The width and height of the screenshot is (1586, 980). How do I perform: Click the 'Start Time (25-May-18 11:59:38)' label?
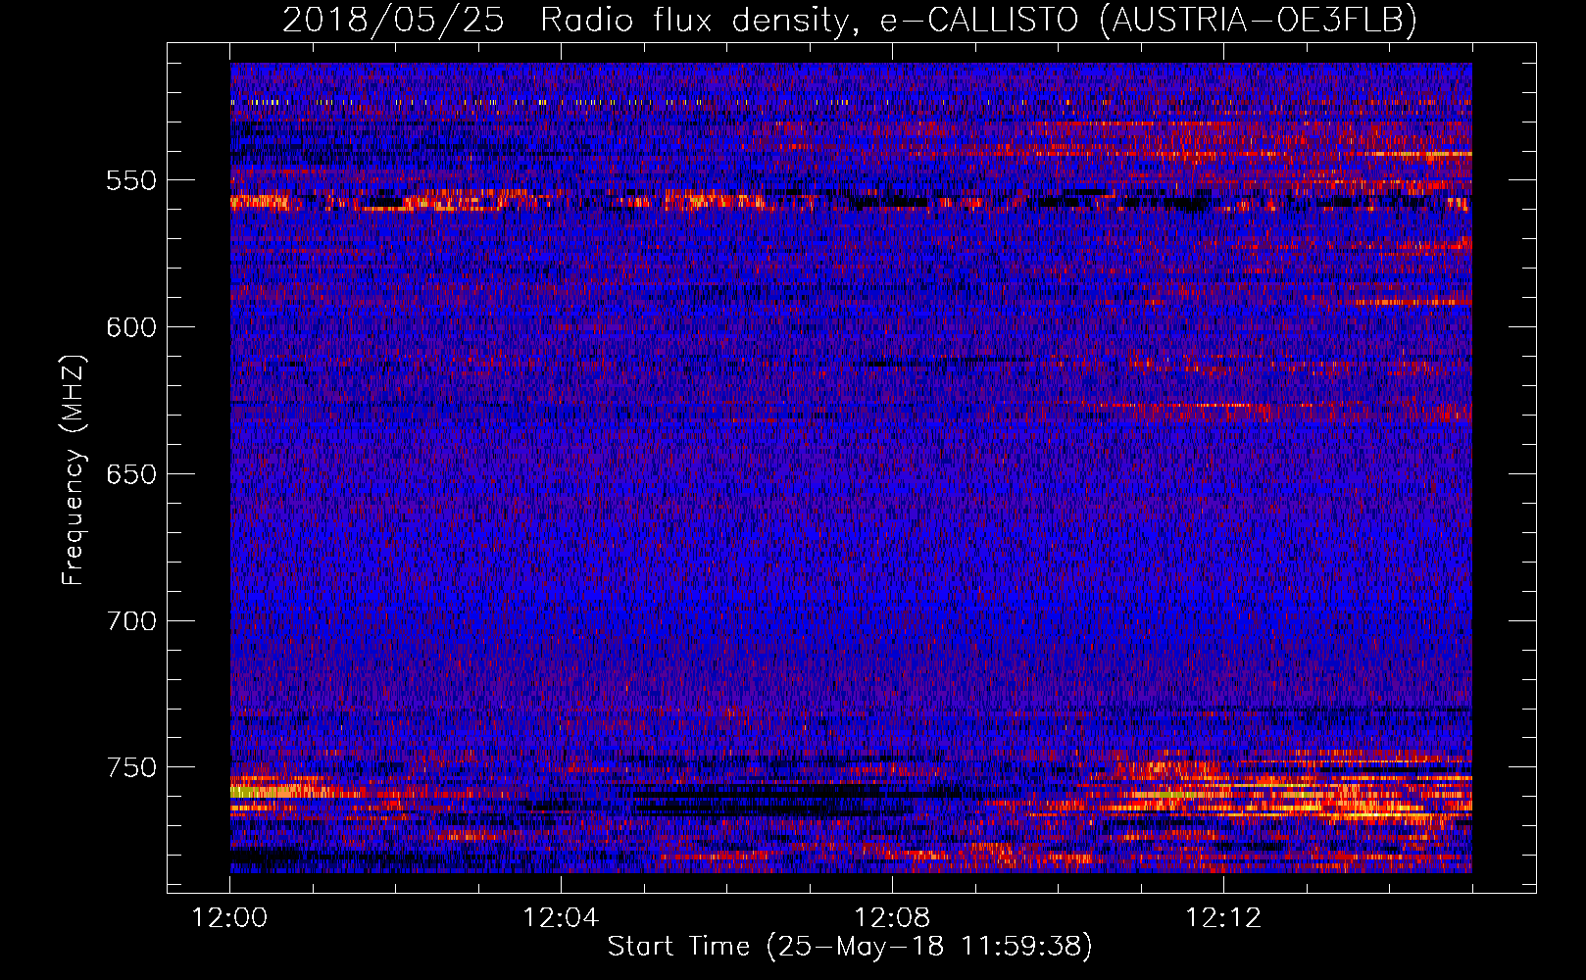(x=850, y=947)
